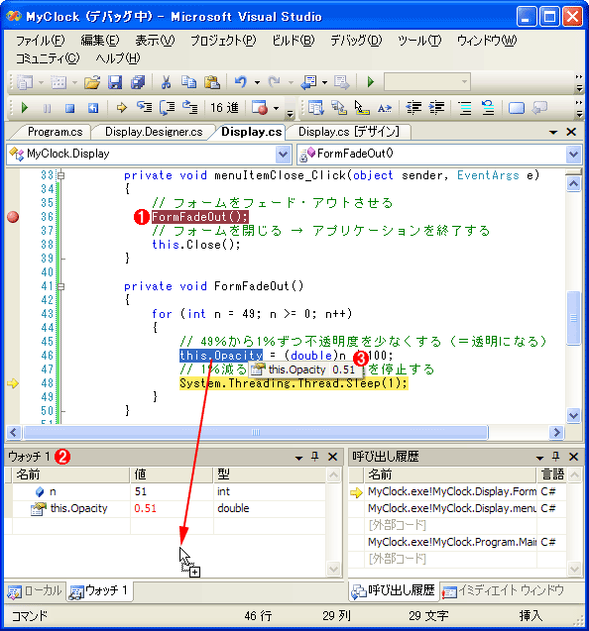589x631 pixels.
Task: Click the Paste clipboard icon
Action: 211,82
